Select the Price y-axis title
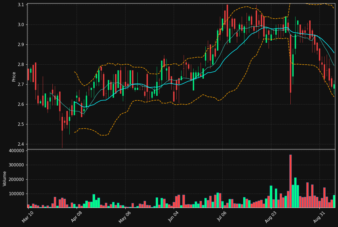Screen dimensions: 338x227 tap(14, 76)
